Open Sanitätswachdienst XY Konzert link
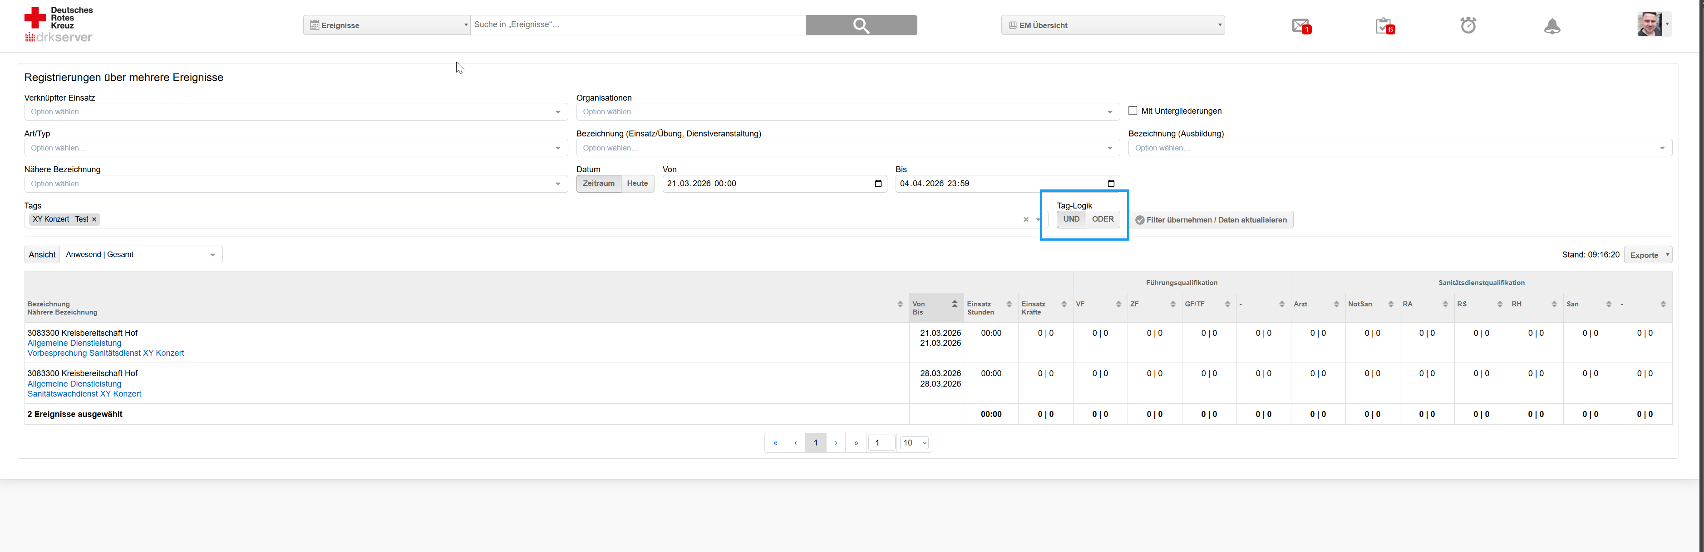 point(84,394)
